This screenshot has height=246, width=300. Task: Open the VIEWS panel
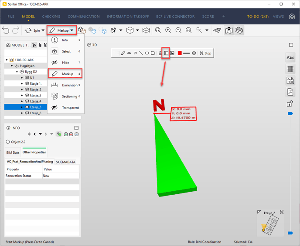click(x=278, y=17)
